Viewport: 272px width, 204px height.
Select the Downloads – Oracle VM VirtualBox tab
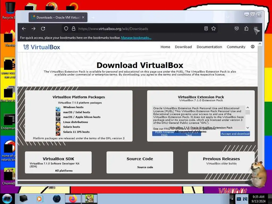pos(58,17)
